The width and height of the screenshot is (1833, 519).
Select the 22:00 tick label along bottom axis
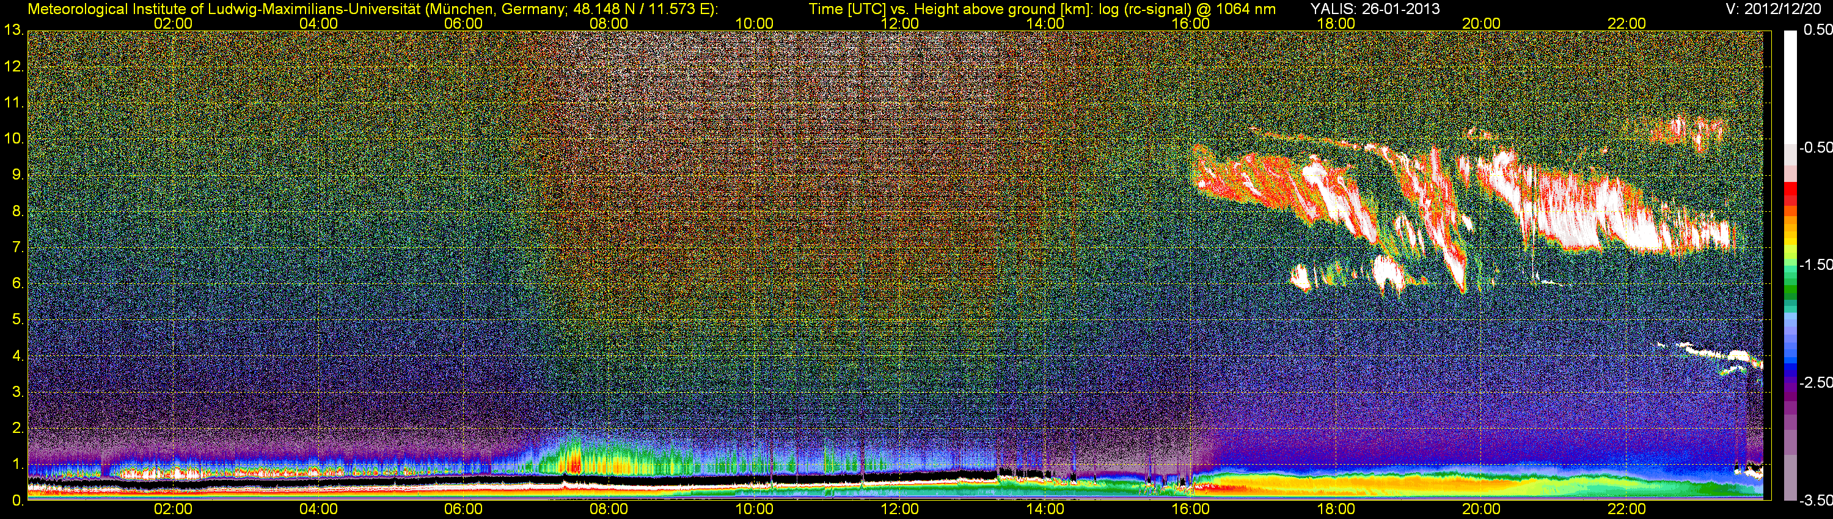click(x=1626, y=509)
